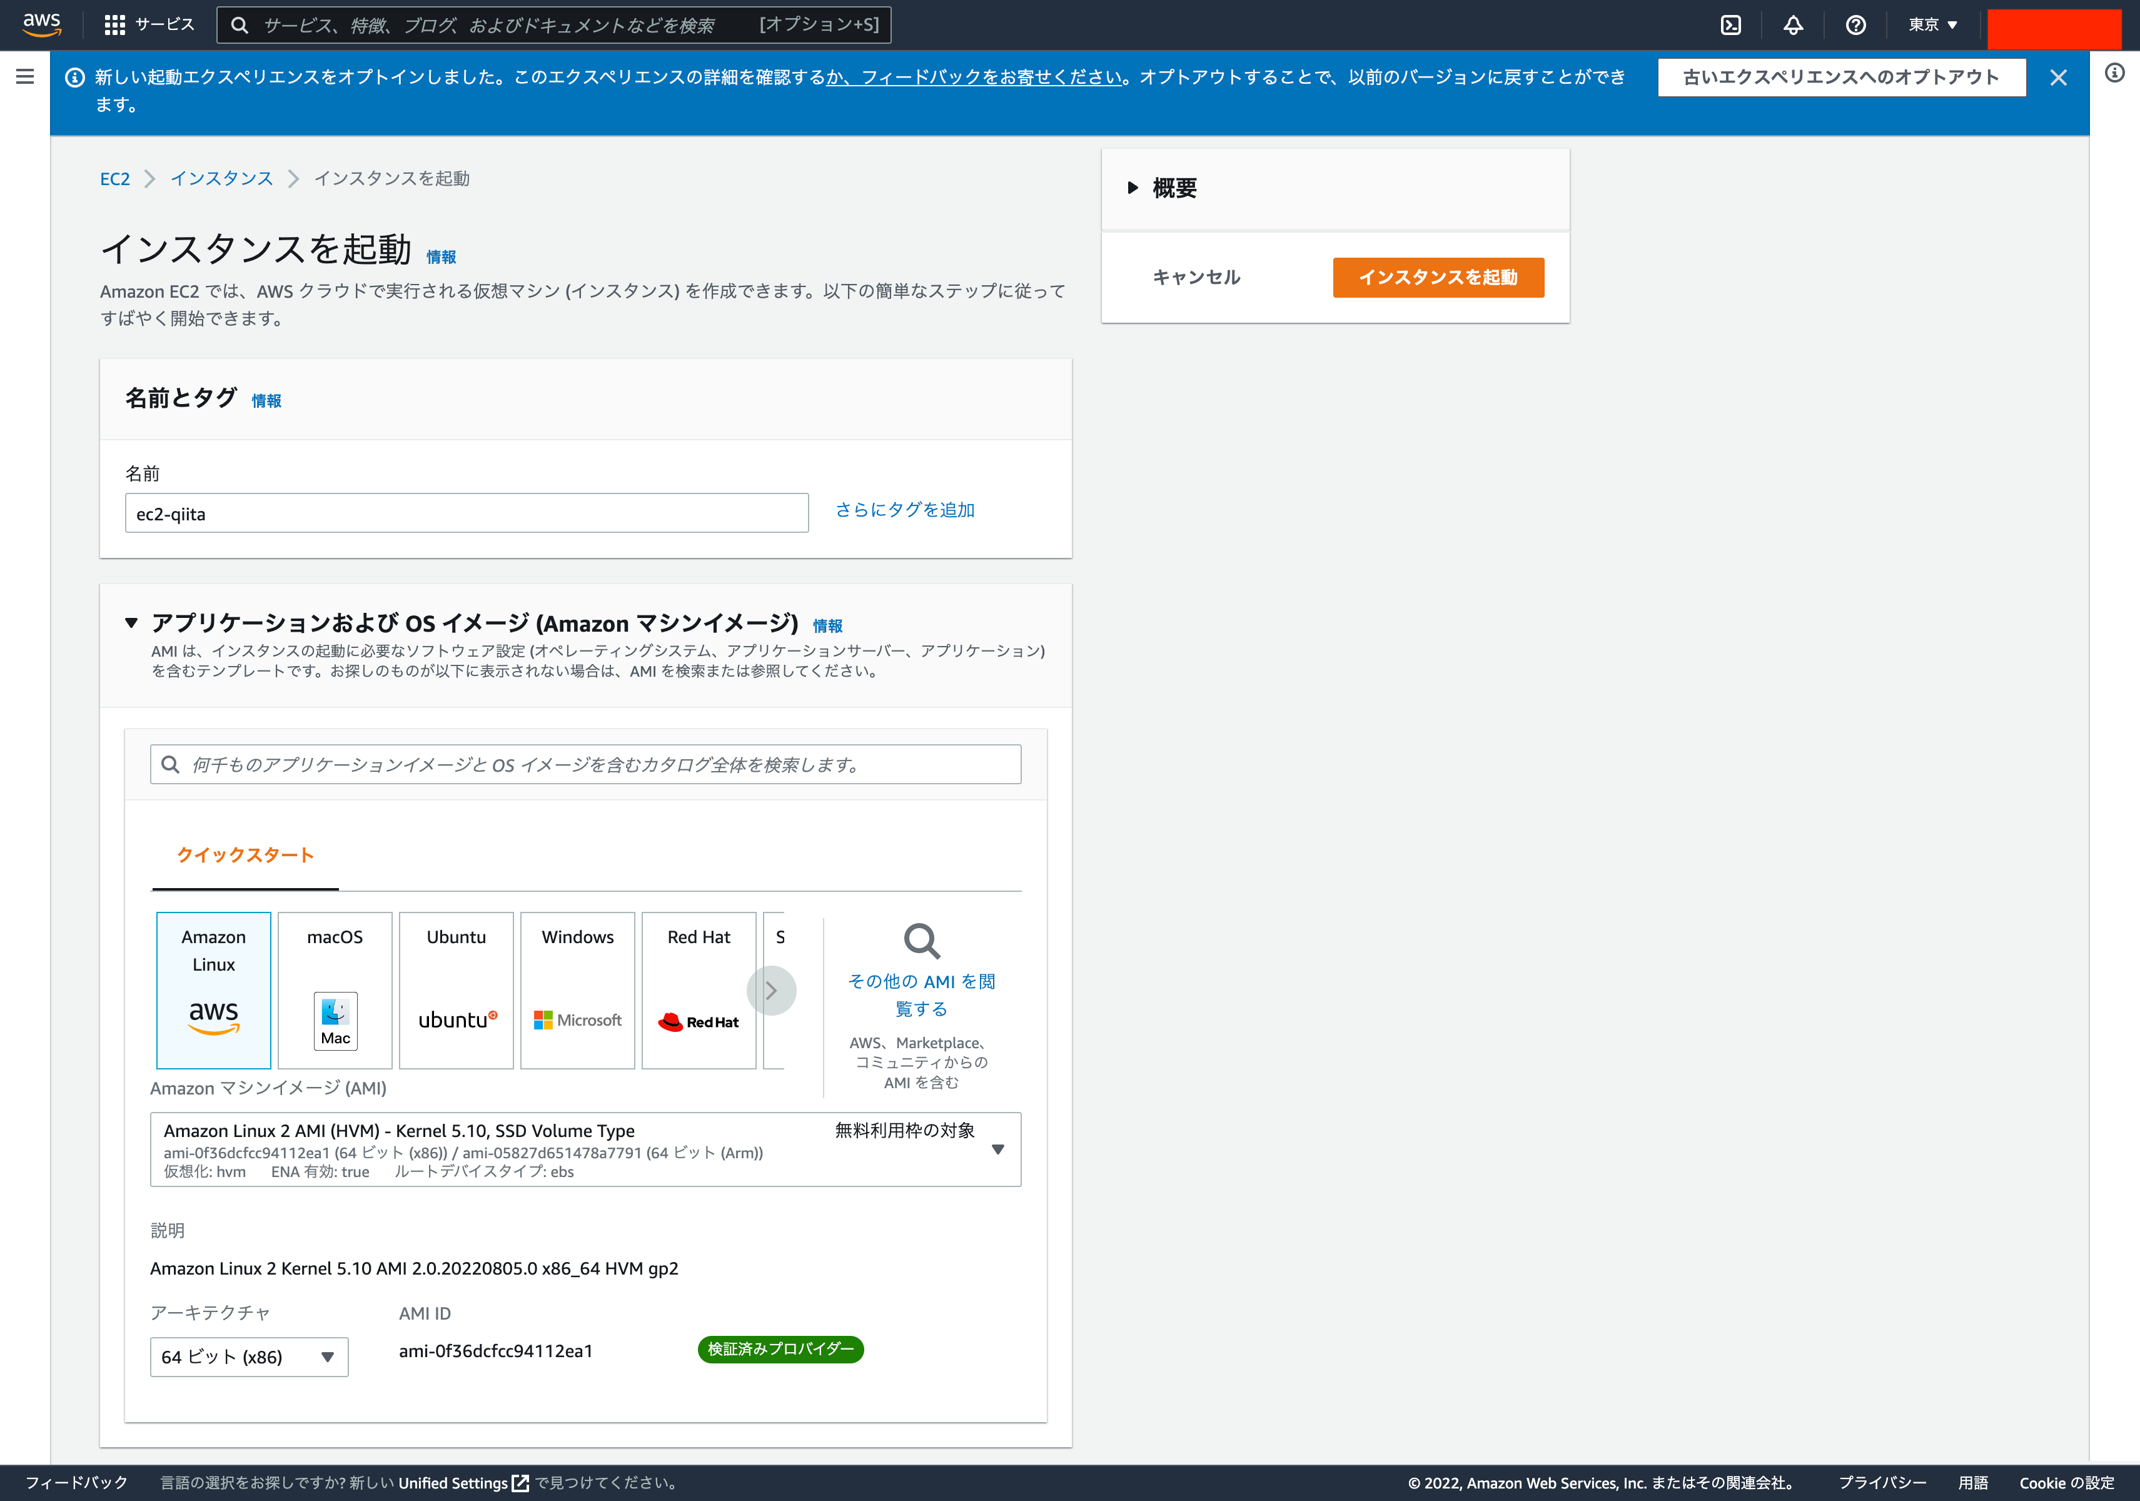This screenshot has height=1501, width=2140.
Task: Click the AWS logo to go home
Action: click(x=41, y=25)
